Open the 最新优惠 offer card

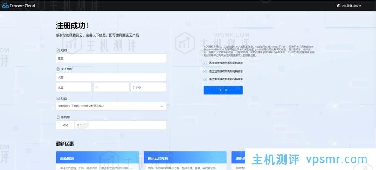tap(97, 161)
